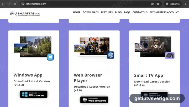Click the browser forward arrow
Screen dimensions: 189x107
click(x=9, y=4)
